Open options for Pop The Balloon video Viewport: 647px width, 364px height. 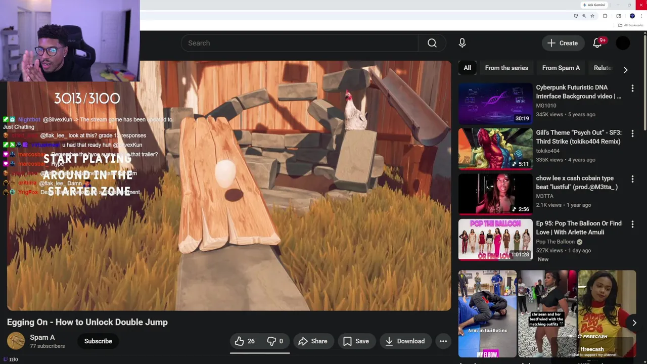pos(632,224)
